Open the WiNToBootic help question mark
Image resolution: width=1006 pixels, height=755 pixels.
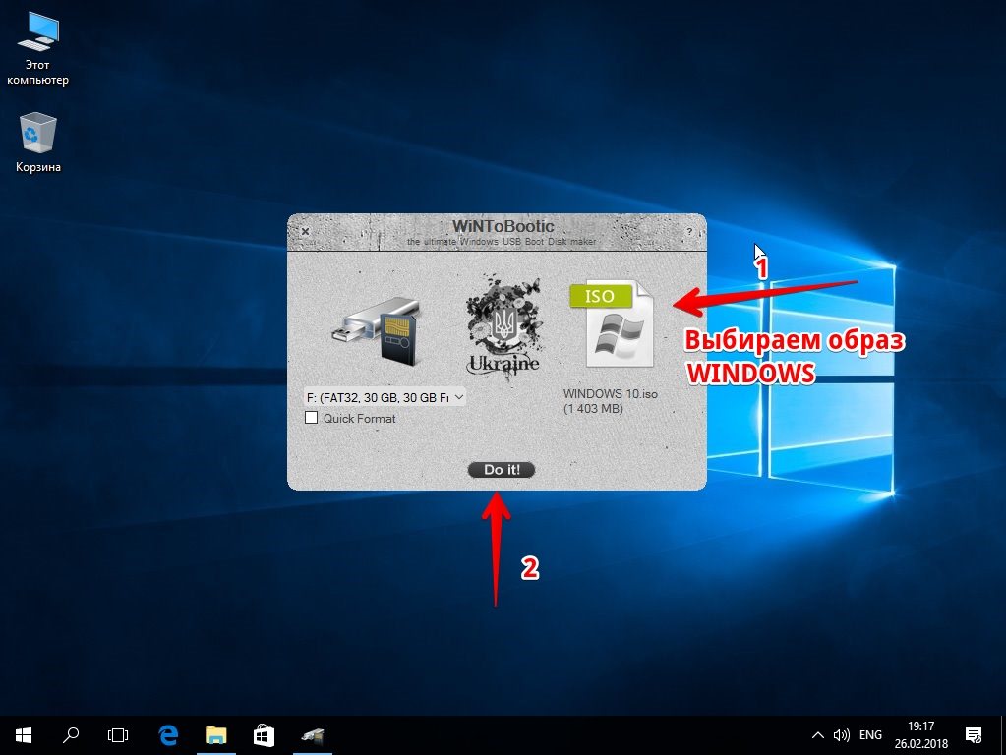[689, 231]
